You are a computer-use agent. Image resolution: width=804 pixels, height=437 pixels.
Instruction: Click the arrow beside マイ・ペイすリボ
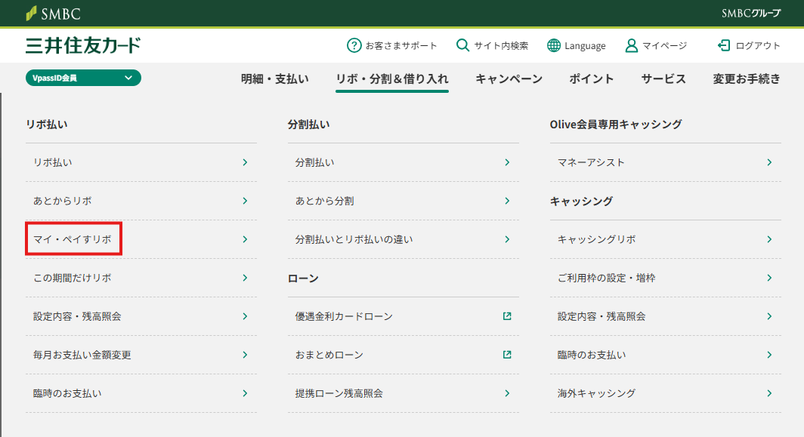[245, 239]
